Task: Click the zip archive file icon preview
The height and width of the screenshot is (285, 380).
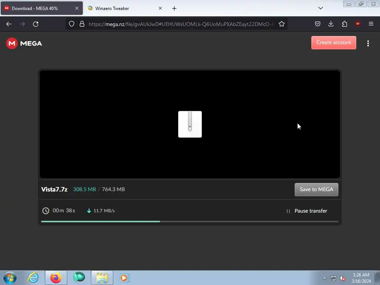Action: click(190, 124)
